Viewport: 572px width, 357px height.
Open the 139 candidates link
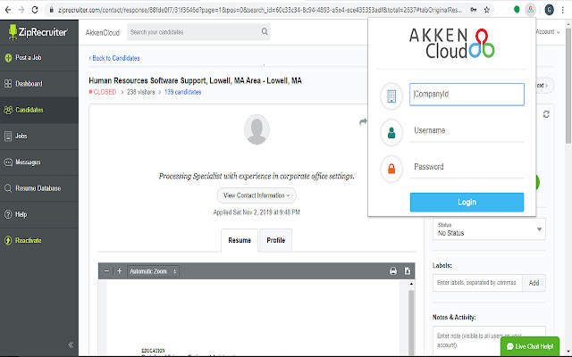[182, 92]
